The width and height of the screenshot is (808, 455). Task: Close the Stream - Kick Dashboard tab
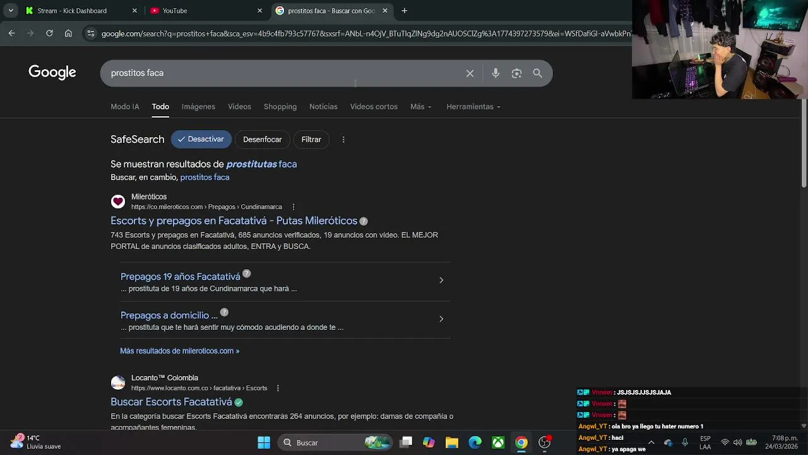tap(134, 11)
